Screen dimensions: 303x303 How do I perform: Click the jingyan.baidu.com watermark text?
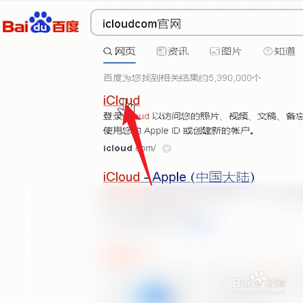(259, 292)
